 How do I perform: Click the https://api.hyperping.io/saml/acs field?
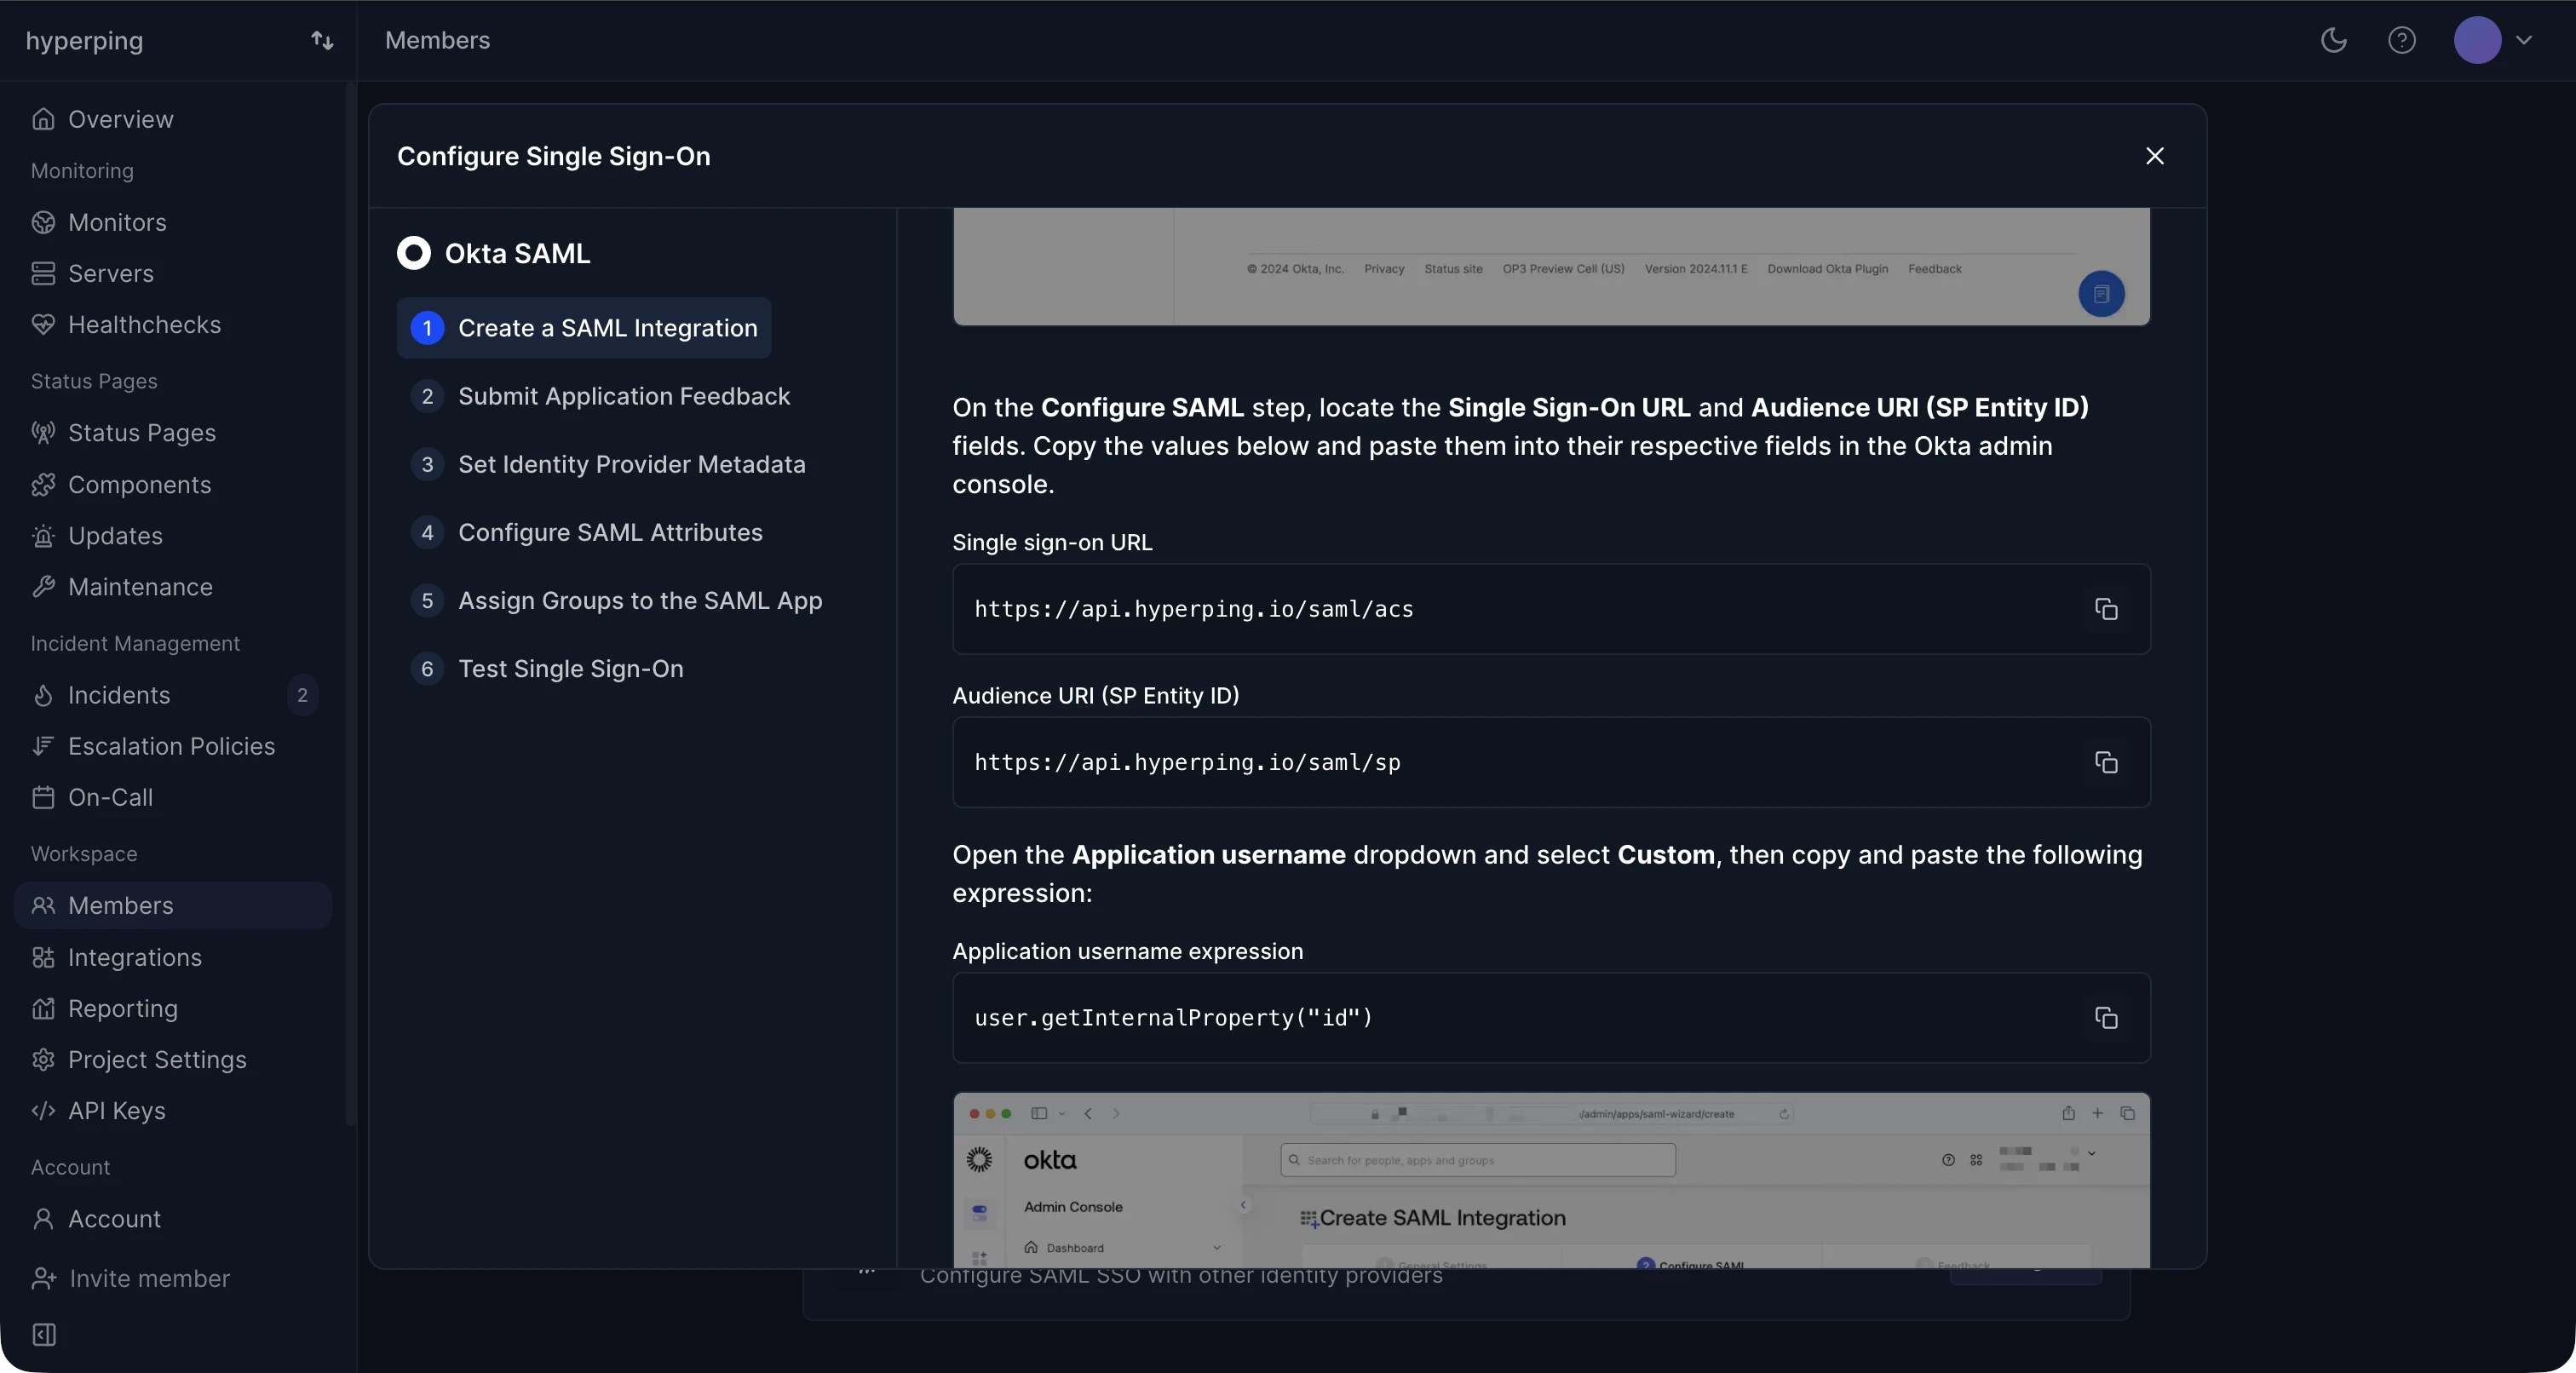click(1551, 609)
